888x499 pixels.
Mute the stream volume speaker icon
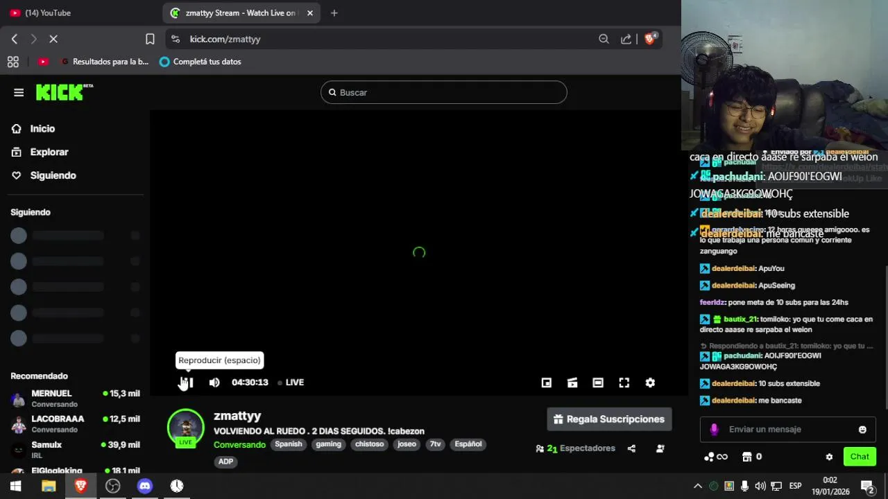click(x=214, y=383)
